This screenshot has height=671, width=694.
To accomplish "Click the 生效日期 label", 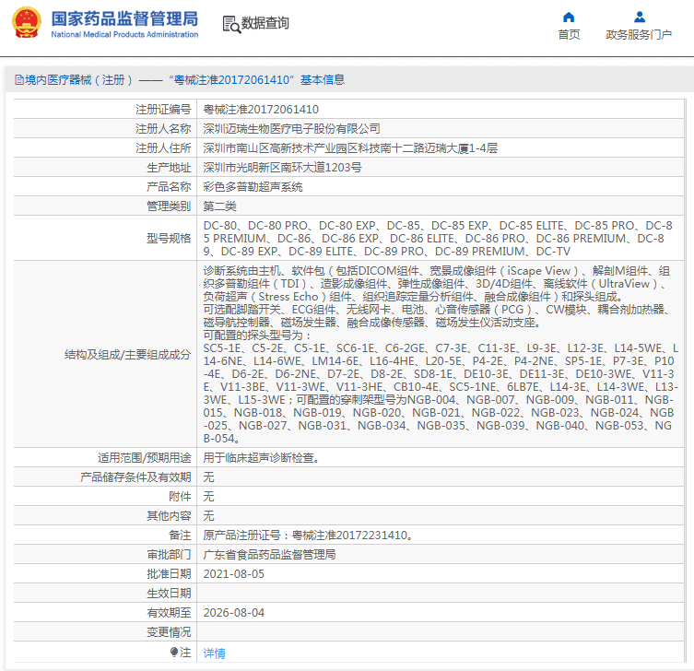I will tap(169, 593).
